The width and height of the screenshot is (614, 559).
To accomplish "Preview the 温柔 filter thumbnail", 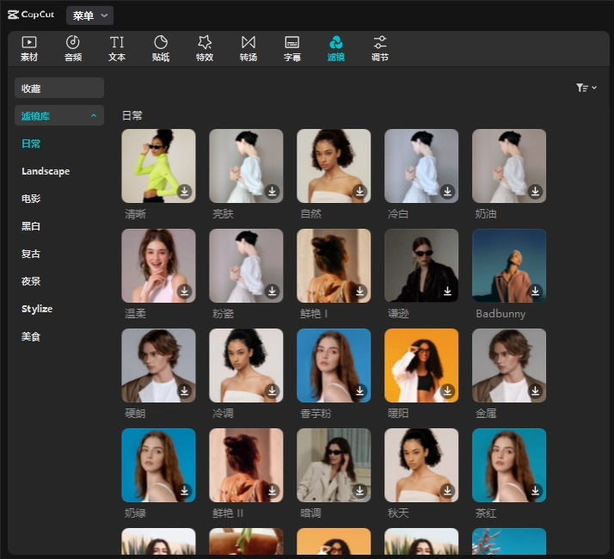I will (158, 266).
